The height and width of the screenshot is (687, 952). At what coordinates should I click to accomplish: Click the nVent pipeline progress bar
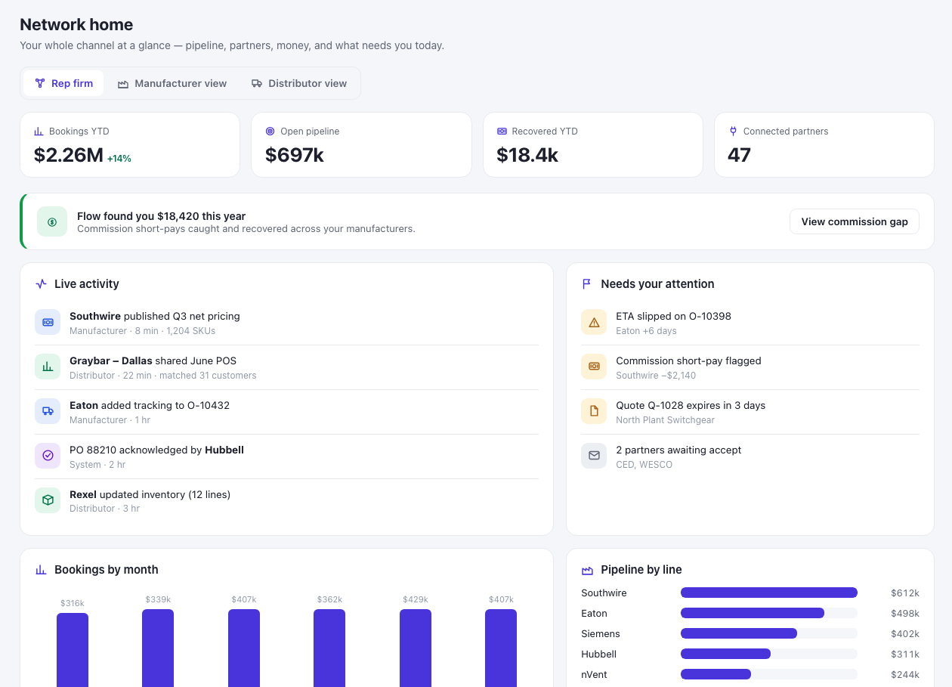769,674
